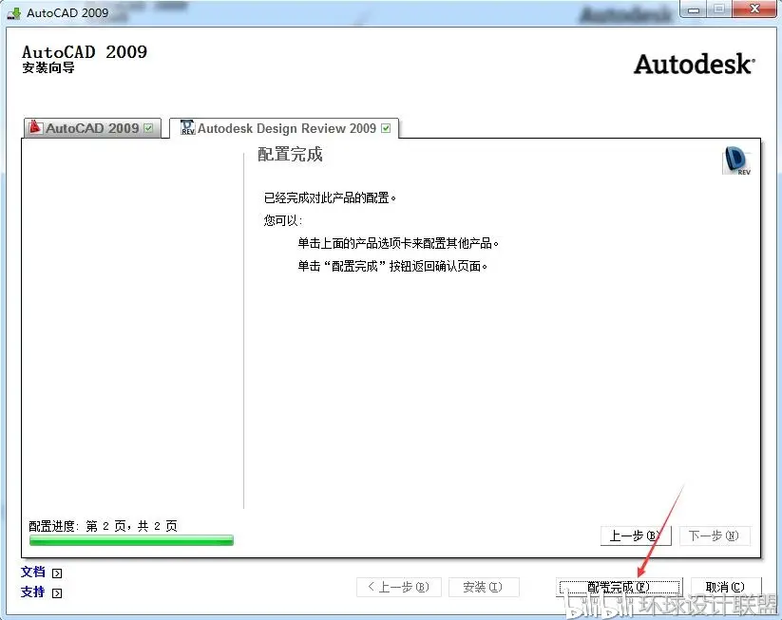Click the 安装(I) button
Screen dimensions: 782x620
[x=484, y=587]
